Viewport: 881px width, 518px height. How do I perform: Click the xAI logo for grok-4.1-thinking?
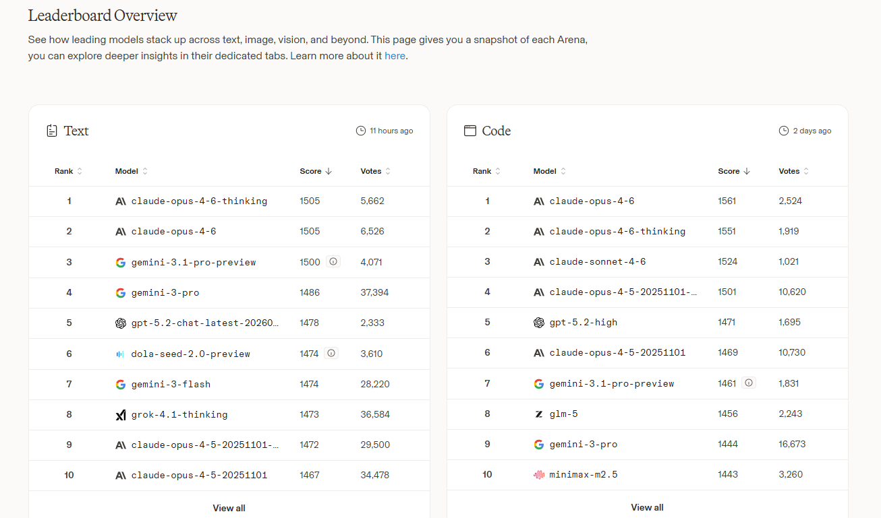pyautogui.click(x=121, y=415)
